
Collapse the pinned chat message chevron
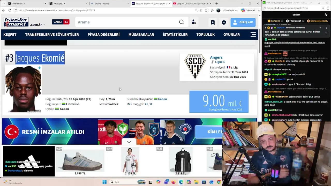(326, 33)
